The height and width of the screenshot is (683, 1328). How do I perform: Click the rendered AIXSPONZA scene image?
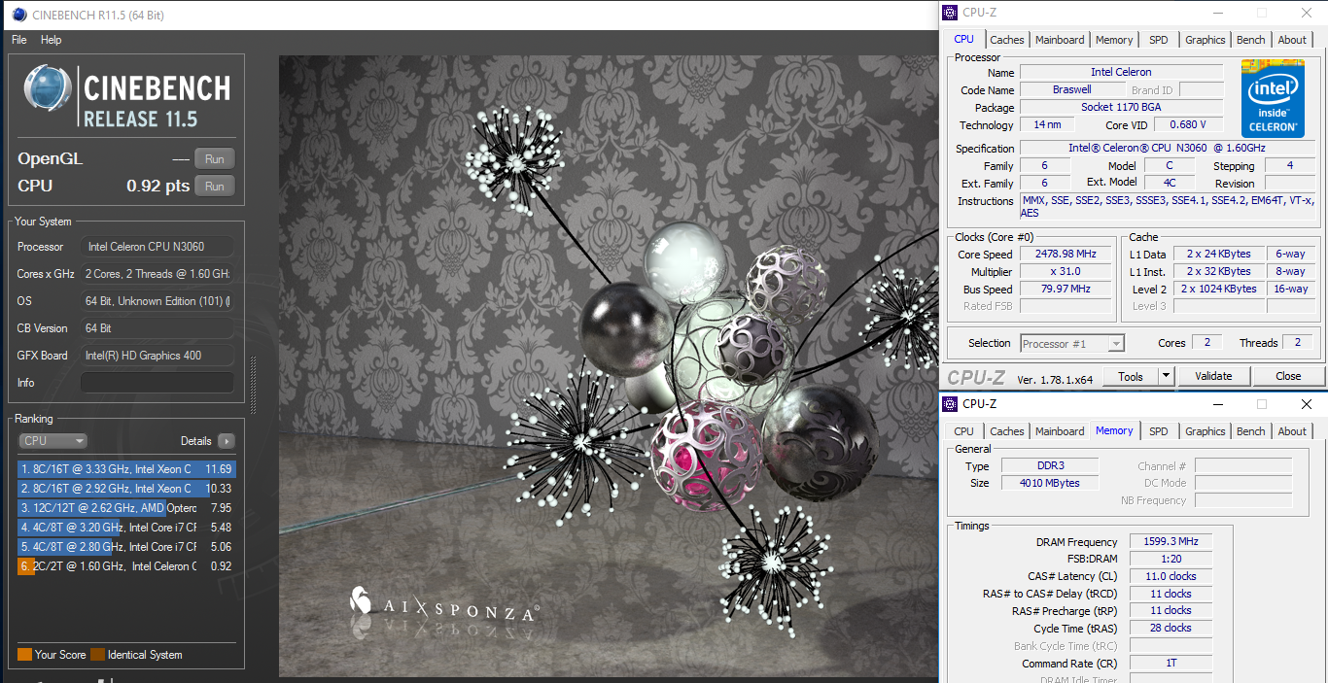click(609, 365)
